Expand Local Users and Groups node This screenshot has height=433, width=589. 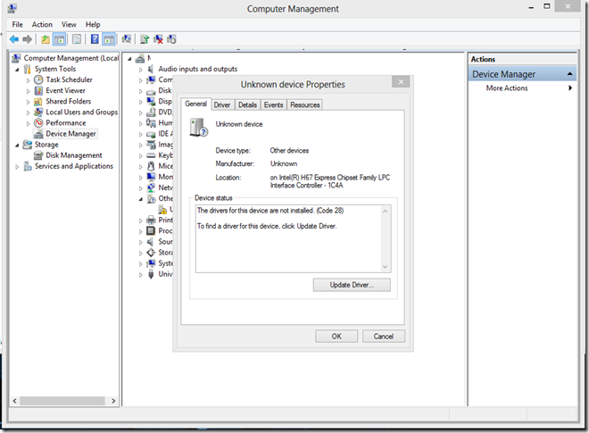click(28, 112)
